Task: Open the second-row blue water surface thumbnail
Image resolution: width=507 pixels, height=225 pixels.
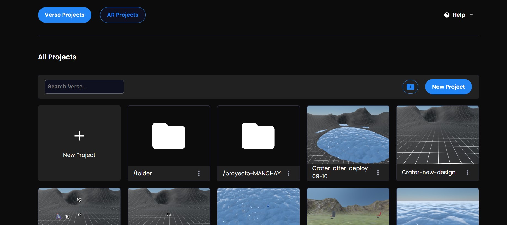Action: (258, 207)
